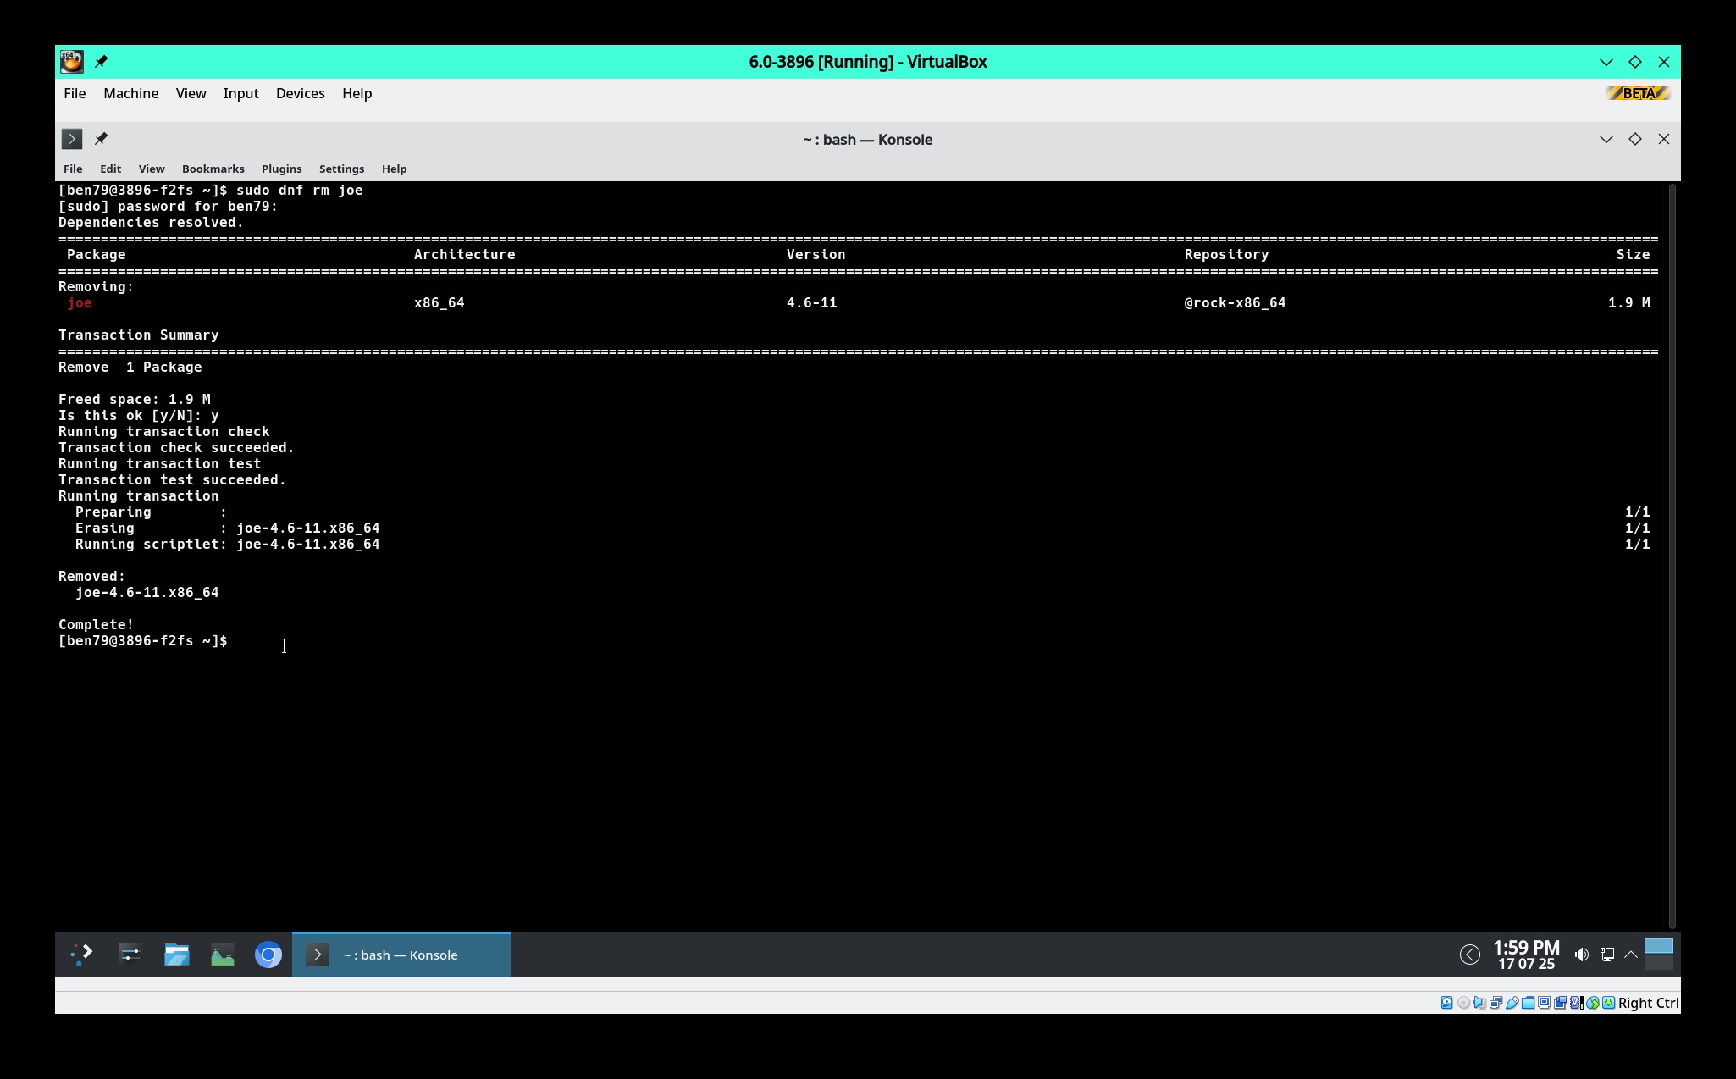Open VirtualBox Machine menu
Viewport: 1736px width, 1079px height.
click(x=130, y=93)
